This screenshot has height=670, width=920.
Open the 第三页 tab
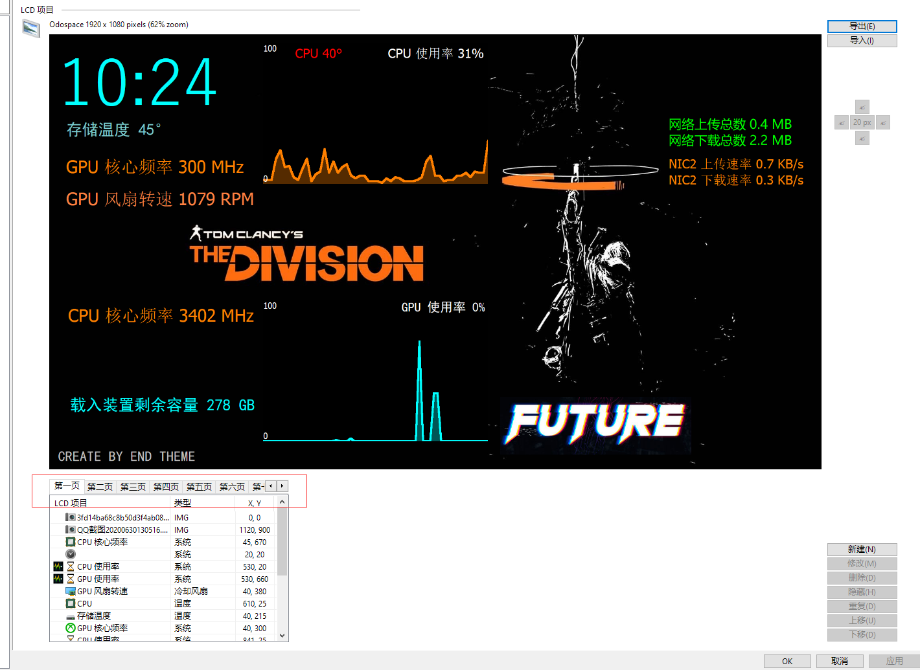click(133, 487)
